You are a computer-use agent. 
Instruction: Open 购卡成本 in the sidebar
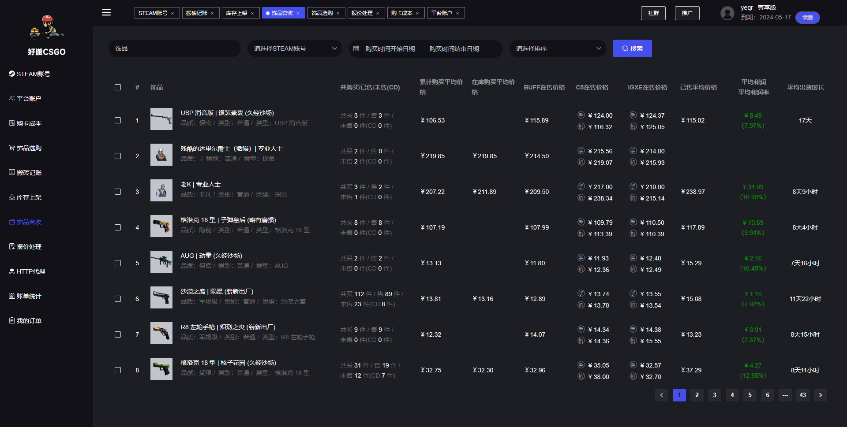click(x=25, y=123)
